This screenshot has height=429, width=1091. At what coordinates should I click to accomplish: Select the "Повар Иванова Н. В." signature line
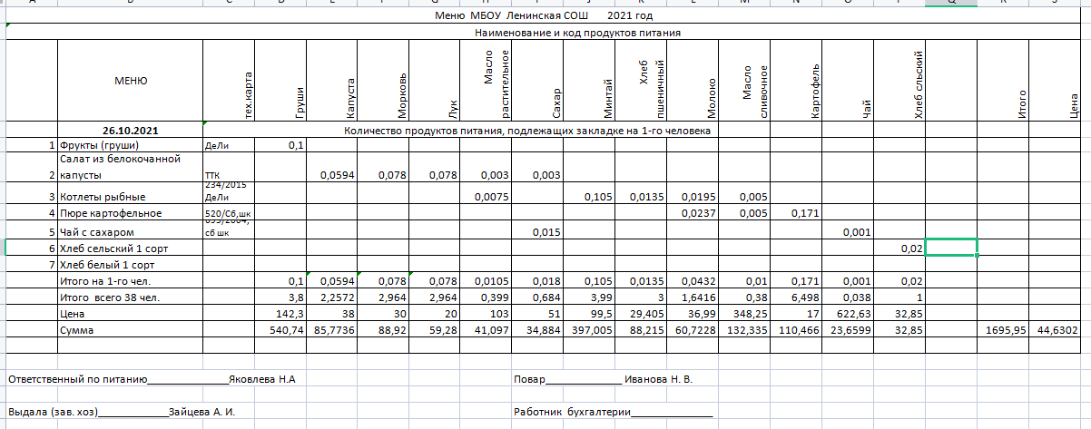coord(603,378)
